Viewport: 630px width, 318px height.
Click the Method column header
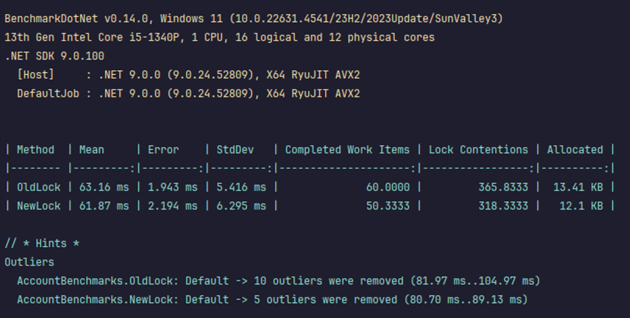click(35, 149)
